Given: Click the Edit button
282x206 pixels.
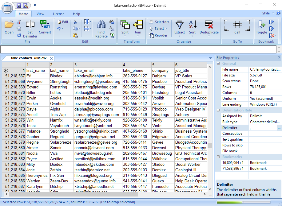Looking at the screenshot, I should [63, 21].
